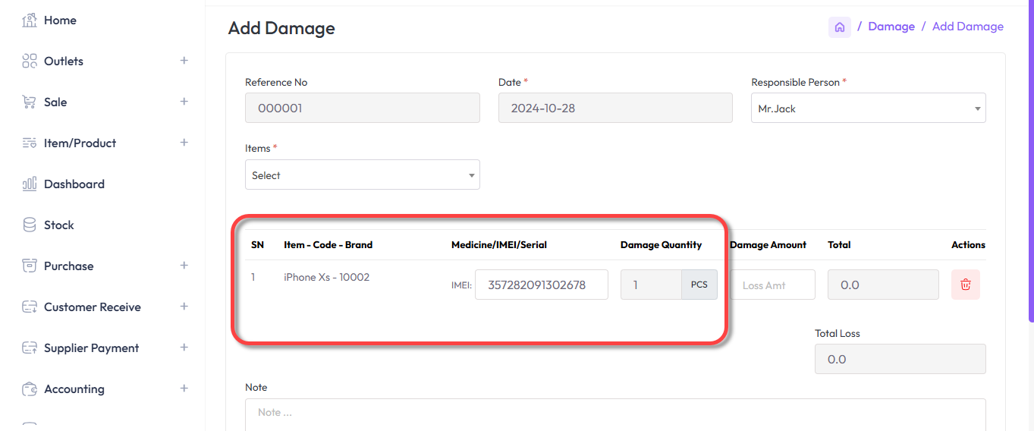Open the Supplier Payment menu item
Screen dimensions: 1034x431
[x=91, y=348]
